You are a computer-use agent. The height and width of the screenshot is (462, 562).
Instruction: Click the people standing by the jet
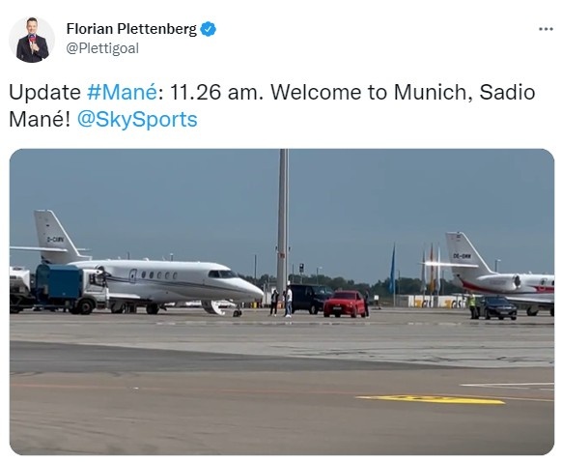[281, 303]
